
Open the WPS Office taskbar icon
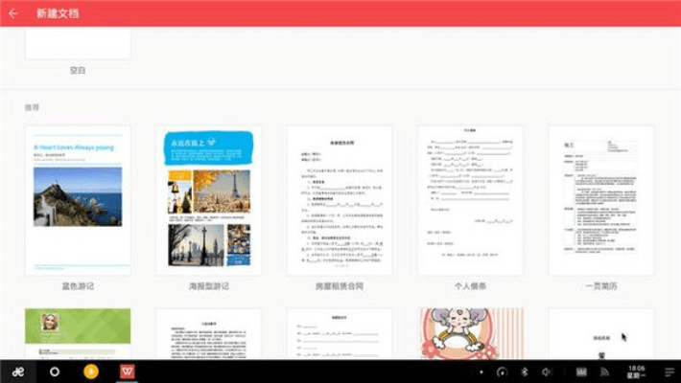127,371
